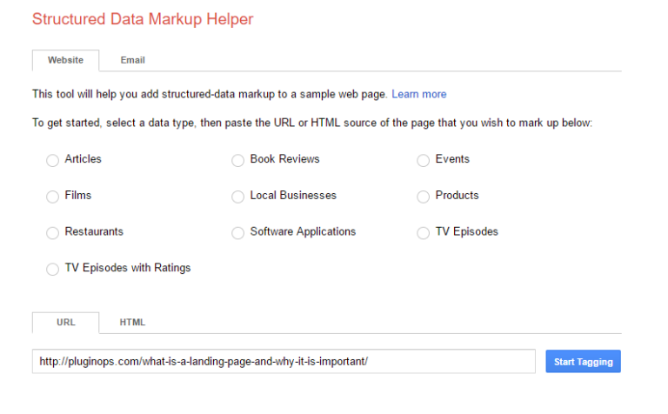Pick the Films data type
Screen dimensions: 668x414
[52, 197]
